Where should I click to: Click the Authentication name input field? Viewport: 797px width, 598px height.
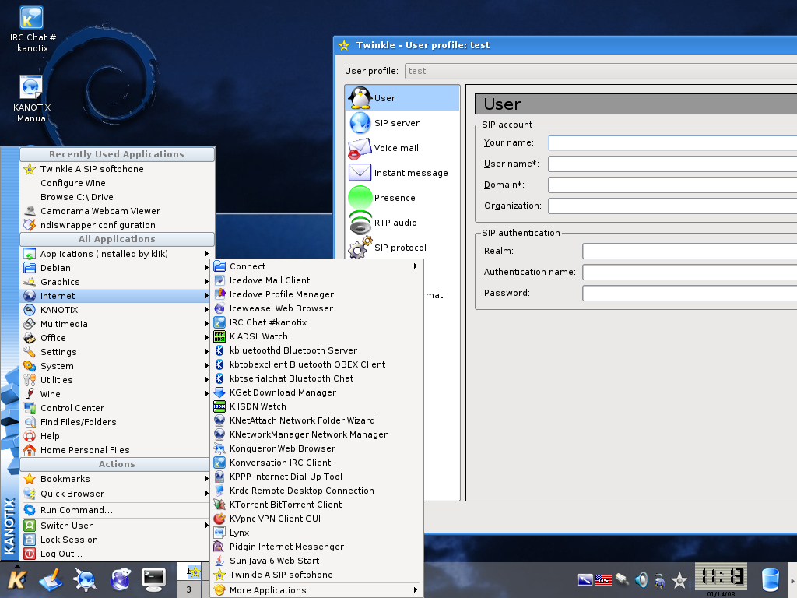click(690, 272)
